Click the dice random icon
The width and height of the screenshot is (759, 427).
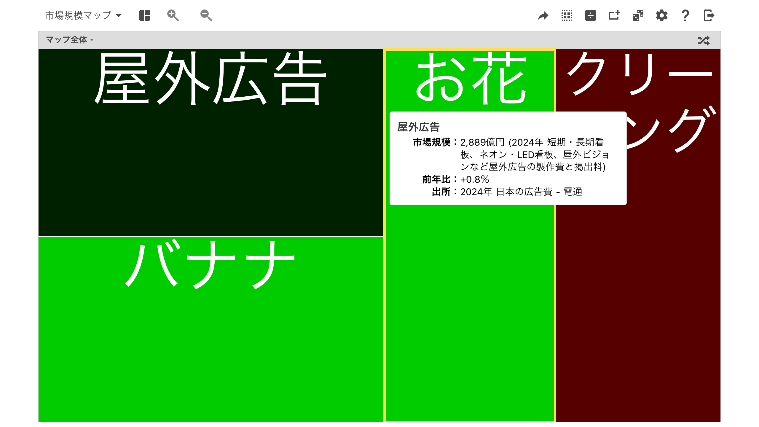click(638, 15)
